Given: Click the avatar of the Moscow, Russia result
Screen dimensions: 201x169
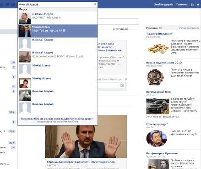Looking at the screenshot, I should (25, 56).
